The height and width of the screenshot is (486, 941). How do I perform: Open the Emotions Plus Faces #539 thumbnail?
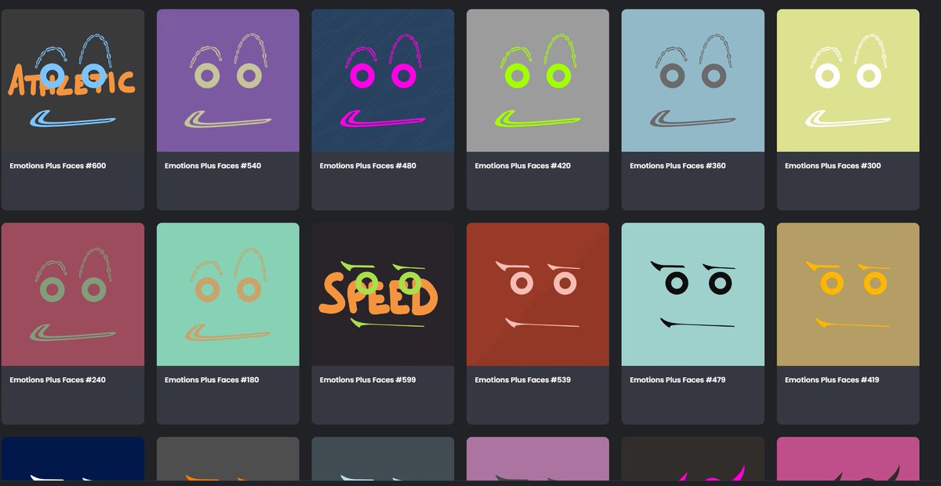tap(538, 295)
